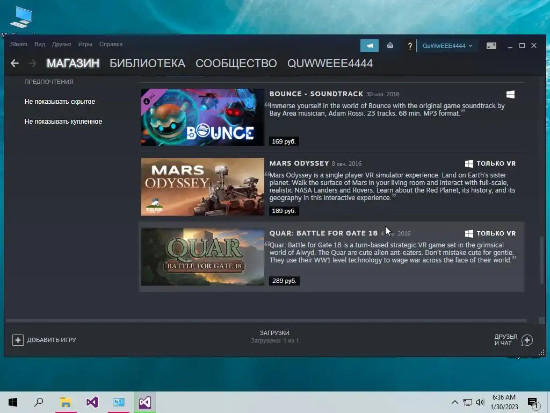Image resolution: width=550 pixels, height=413 pixels.
Task: Toggle Не показывать купленное preference
Action: click(x=63, y=122)
